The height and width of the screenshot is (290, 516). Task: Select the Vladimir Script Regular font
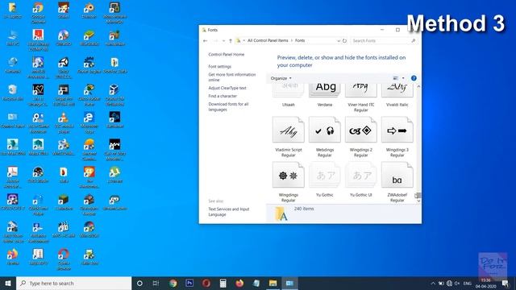click(x=289, y=130)
